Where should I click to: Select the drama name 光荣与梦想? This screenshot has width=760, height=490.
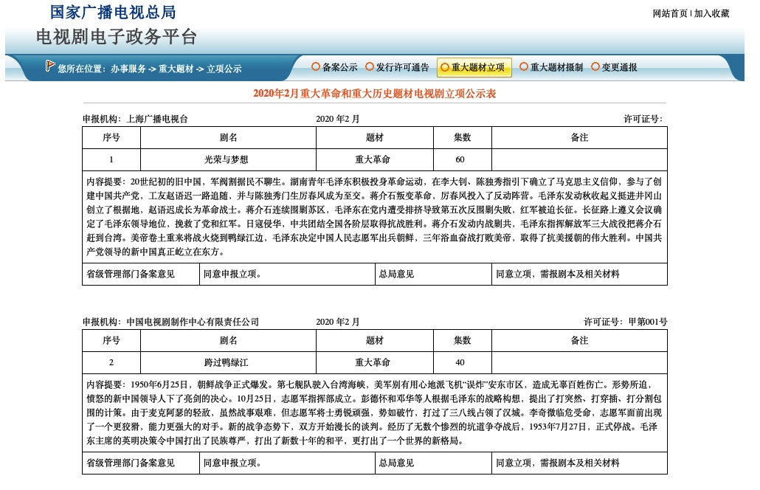(x=227, y=159)
